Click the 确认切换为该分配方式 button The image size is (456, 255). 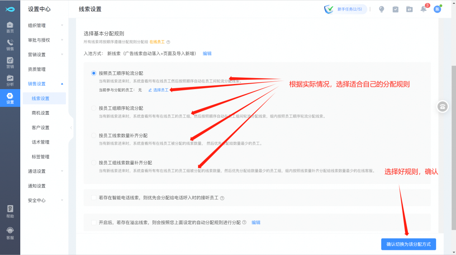408,244
